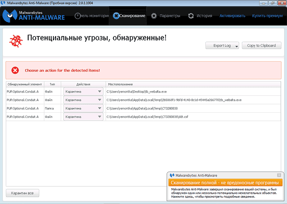Sort by Местоположение column header
This screenshot has width=287, height=204.
193,84
